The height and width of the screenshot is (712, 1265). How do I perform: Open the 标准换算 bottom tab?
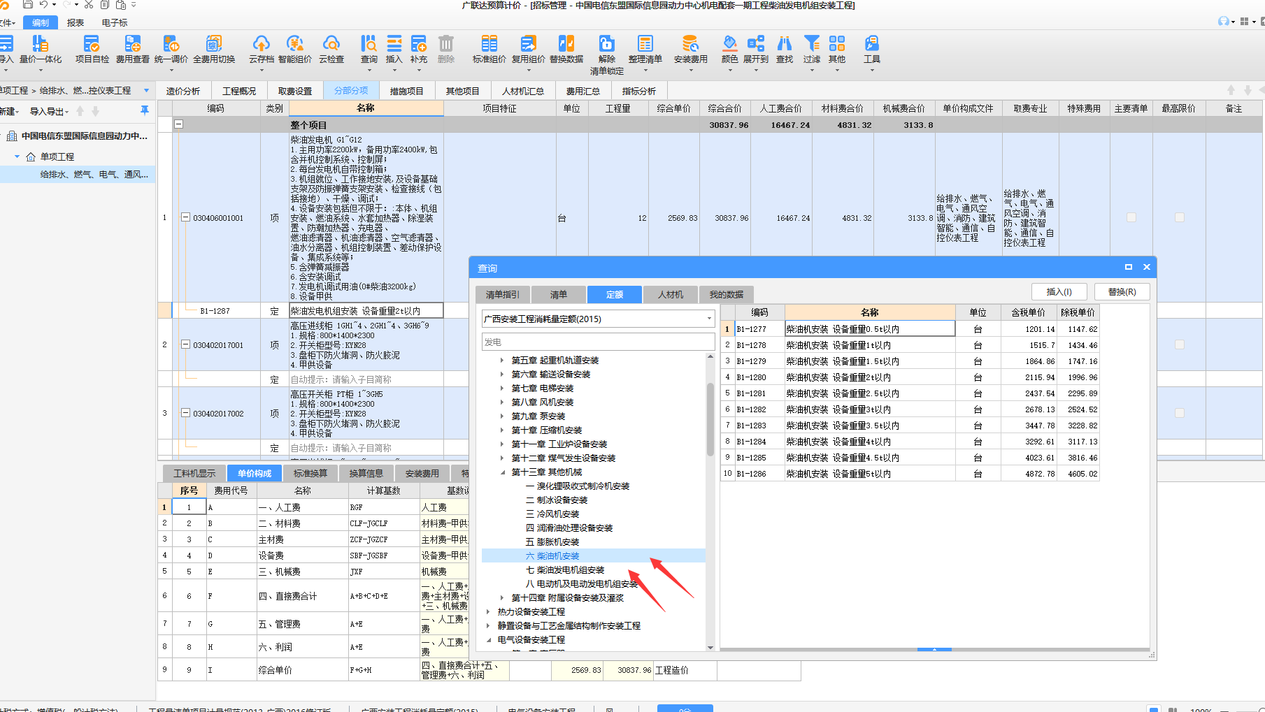[310, 473]
